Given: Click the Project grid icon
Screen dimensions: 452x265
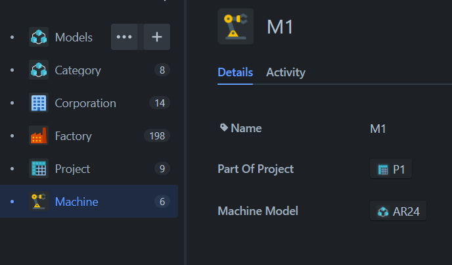Looking at the screenshot, I should (x=39, y=168).
